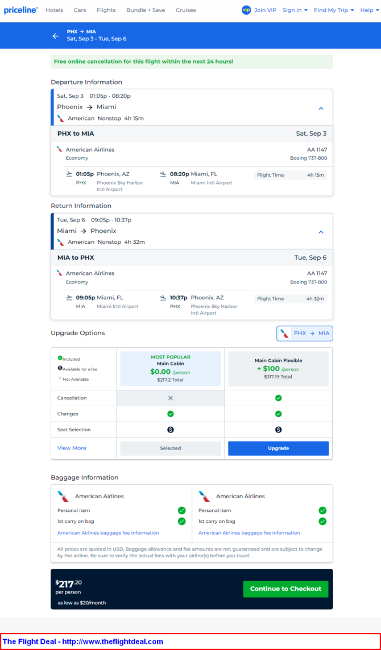Open the Sign in dropdown
This screenshot has width=381, height=650.
pos(295,10)
